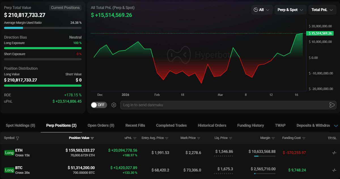This screenshot has height=179, width=340.
Task: Click the Mark Price sort icon
Action: pyautogui.click(x=199, y=138)
